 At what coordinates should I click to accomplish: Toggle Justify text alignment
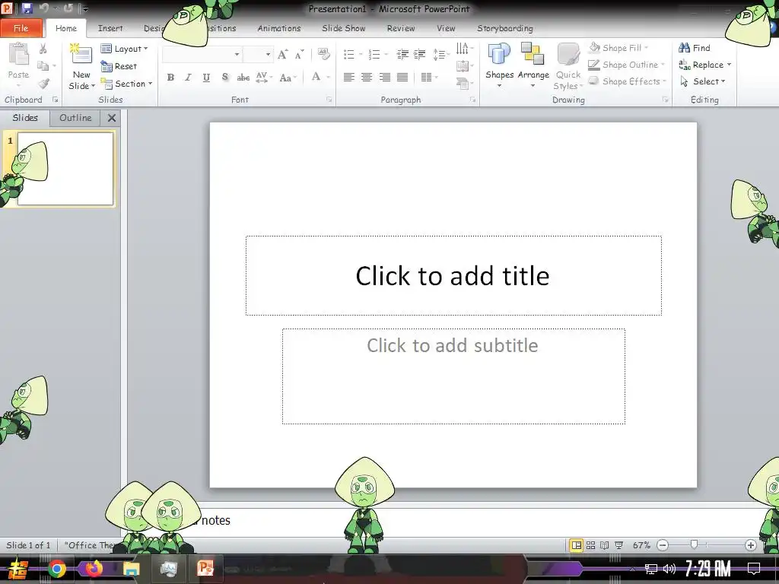coord(402,78)
